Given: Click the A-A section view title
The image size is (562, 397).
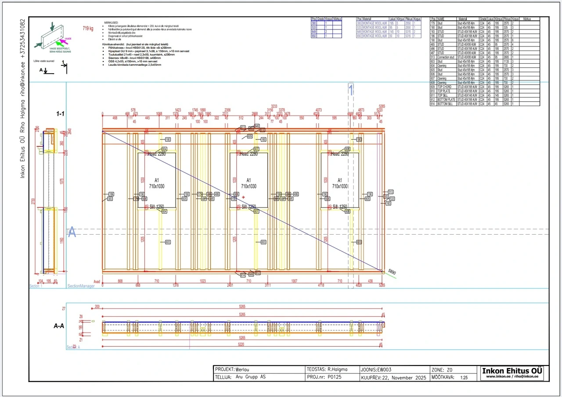Looking at the screenshot, I should click(x=60, y=326).
